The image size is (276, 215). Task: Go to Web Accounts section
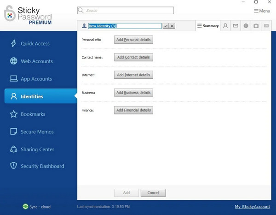(x=37, y=61)
